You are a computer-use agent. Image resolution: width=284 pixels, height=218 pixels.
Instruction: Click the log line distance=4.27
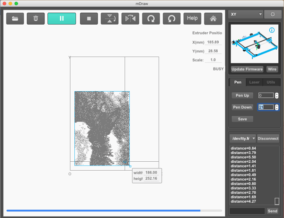[x=243, y=201]
